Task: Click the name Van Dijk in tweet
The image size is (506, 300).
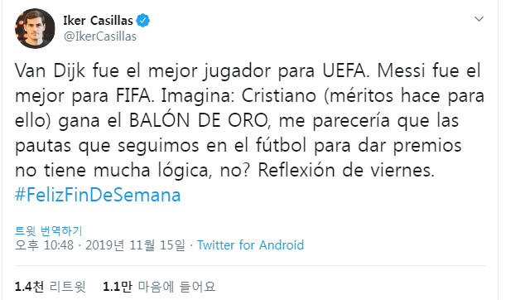Action: click(50, 70)
